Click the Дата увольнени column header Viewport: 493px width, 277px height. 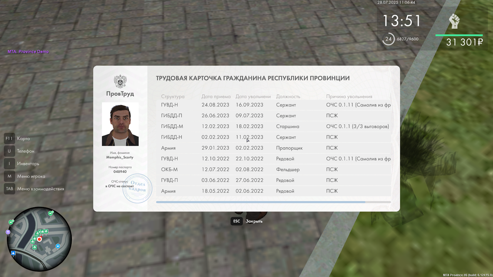coord(253,97)
